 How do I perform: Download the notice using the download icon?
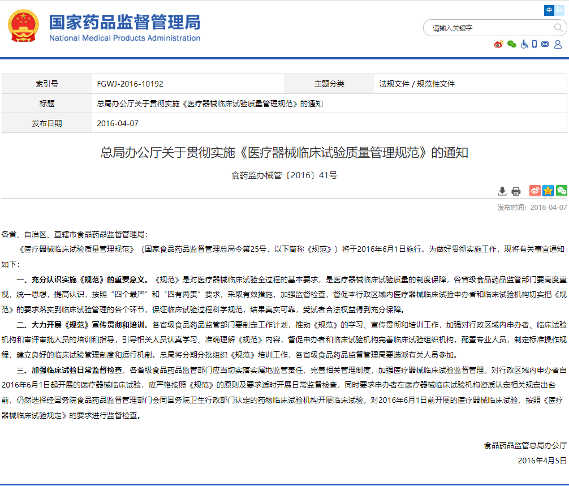coord(502,191)
